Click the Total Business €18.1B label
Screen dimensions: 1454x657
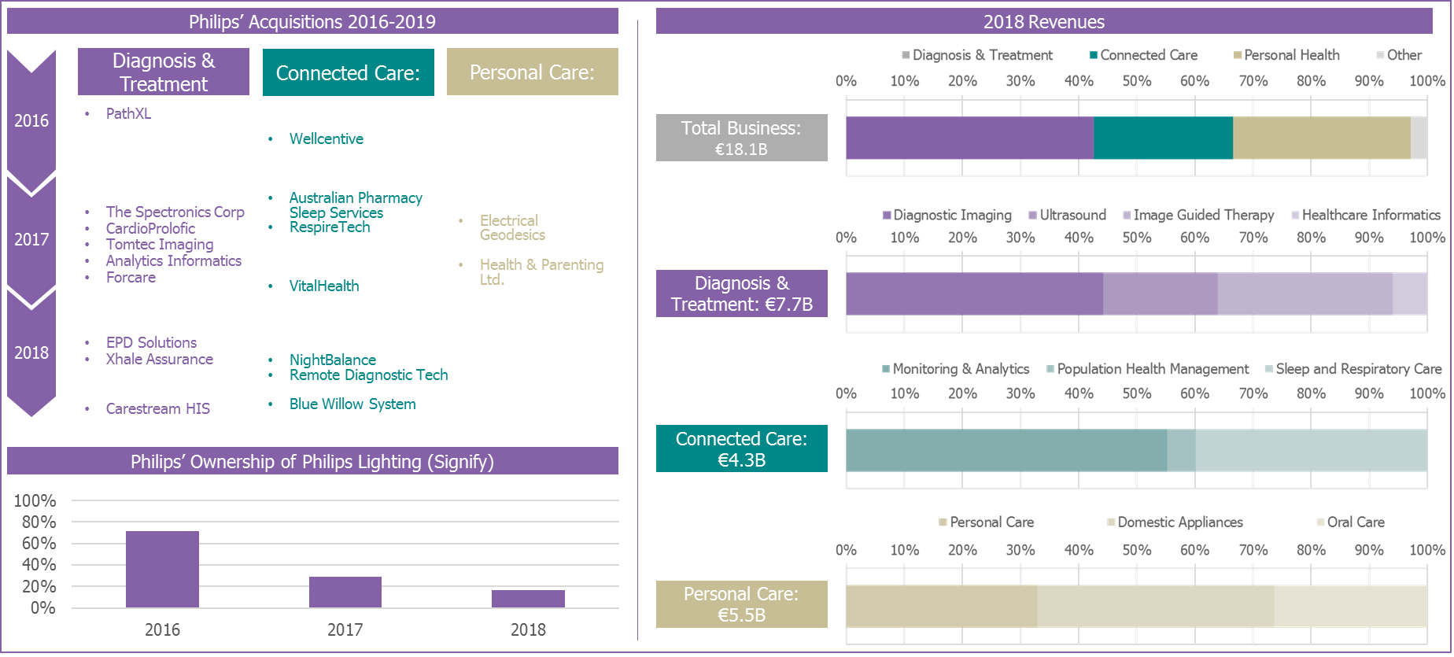point(742,138)
